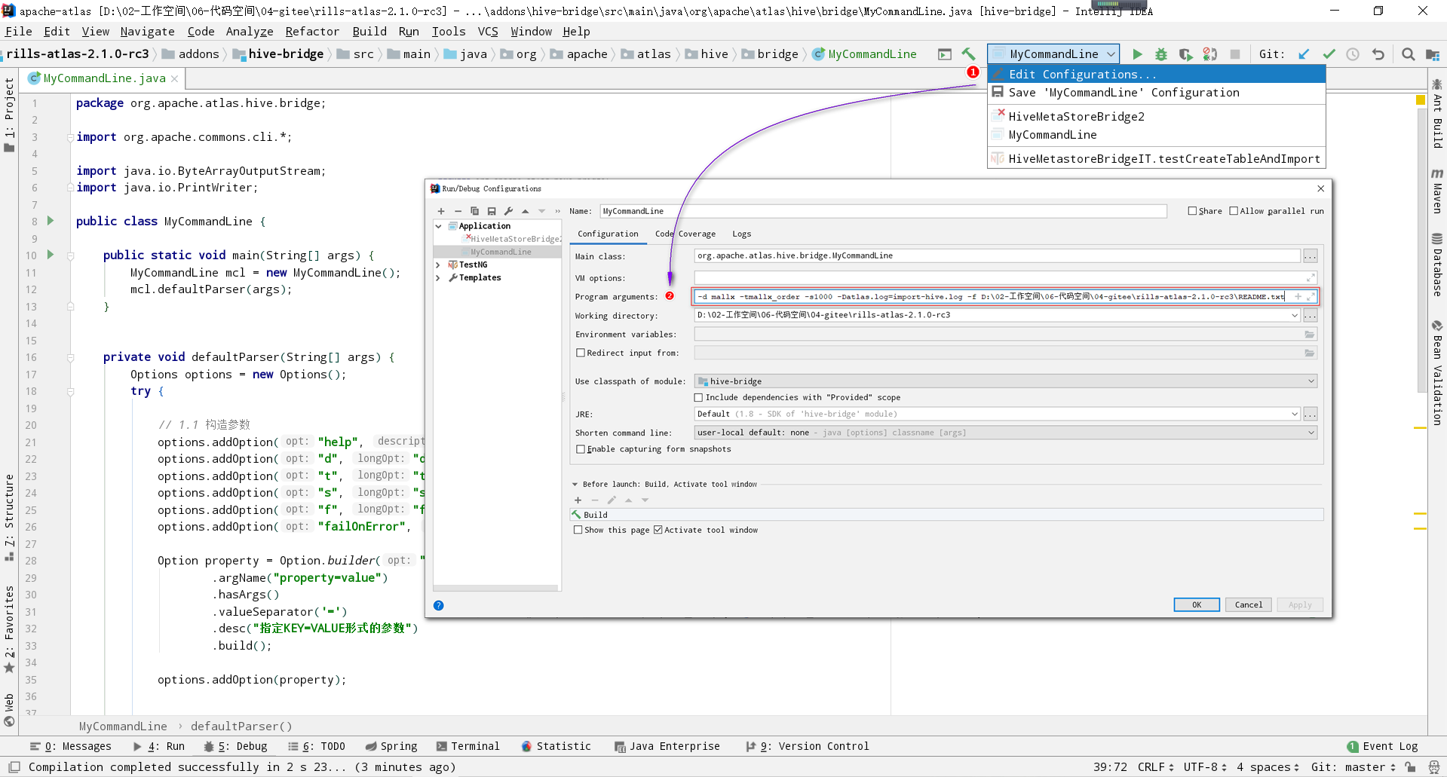This screenshot has height=777, width=1447.
Task: Expand the Program arguments field editor icon
Action: 1311,297
